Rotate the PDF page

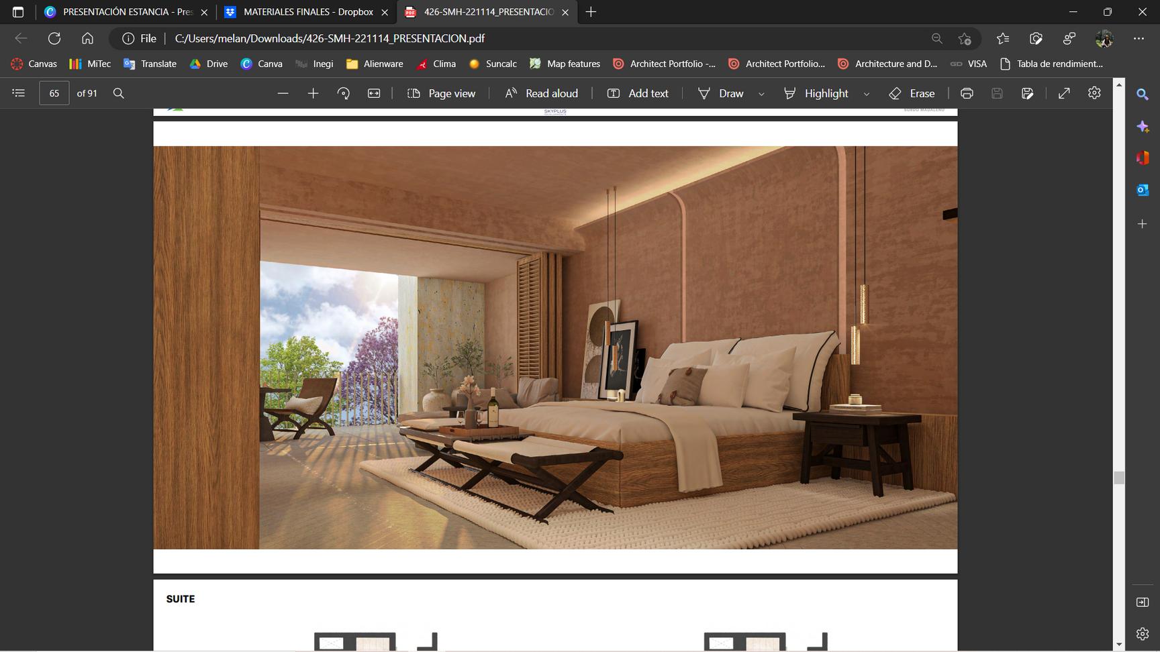344,93
